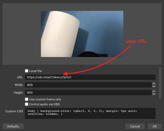The width and height of the screenshot is (164, 131).
Task: Click the Width field showing 800
Action: [88, 85]
